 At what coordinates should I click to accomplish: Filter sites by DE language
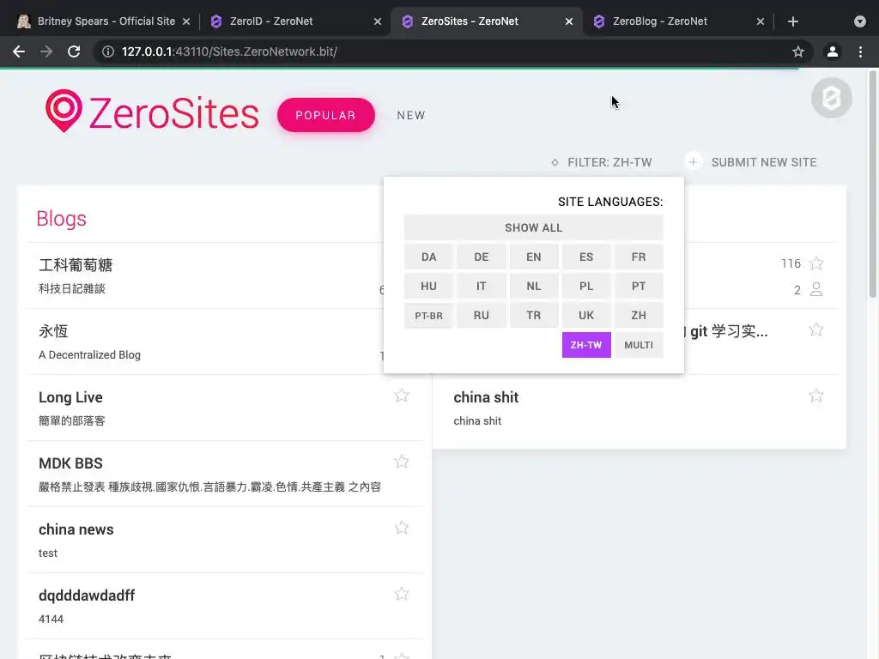point(481,257)
